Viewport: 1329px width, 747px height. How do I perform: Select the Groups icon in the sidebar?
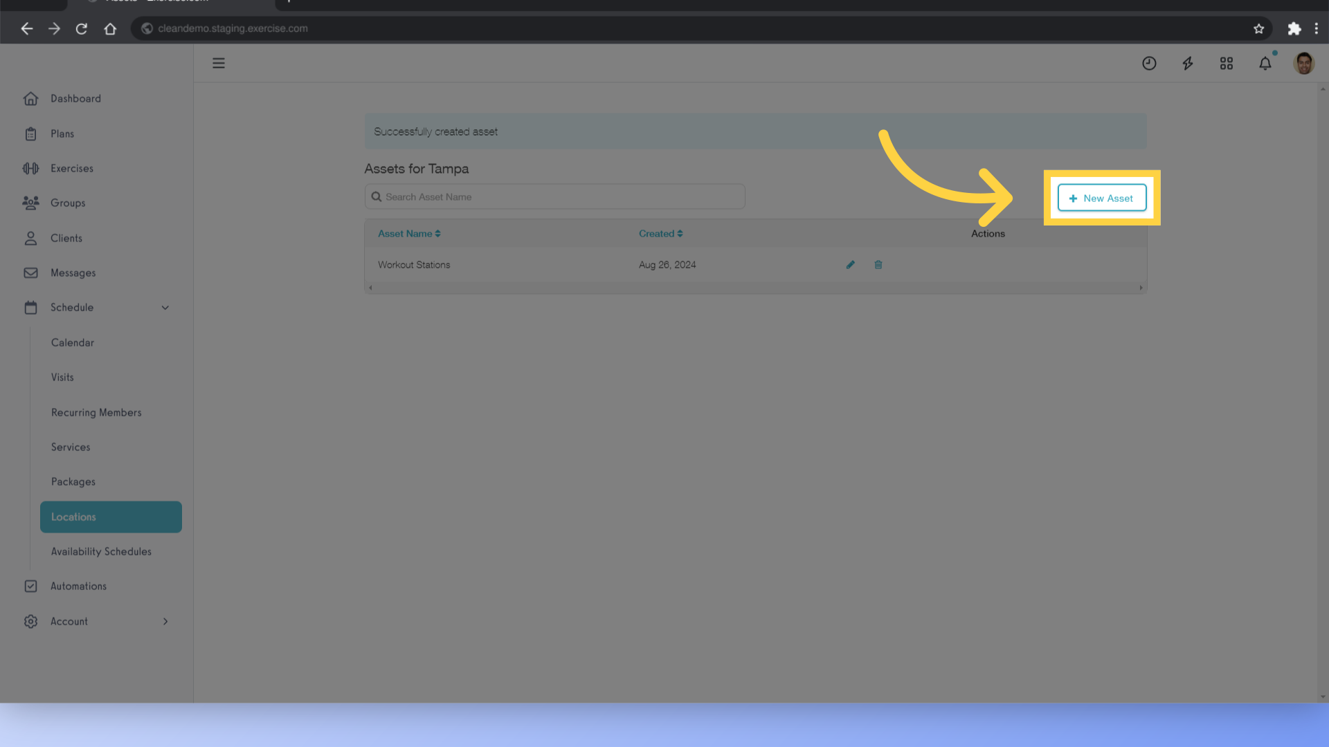tap(30, 203)
